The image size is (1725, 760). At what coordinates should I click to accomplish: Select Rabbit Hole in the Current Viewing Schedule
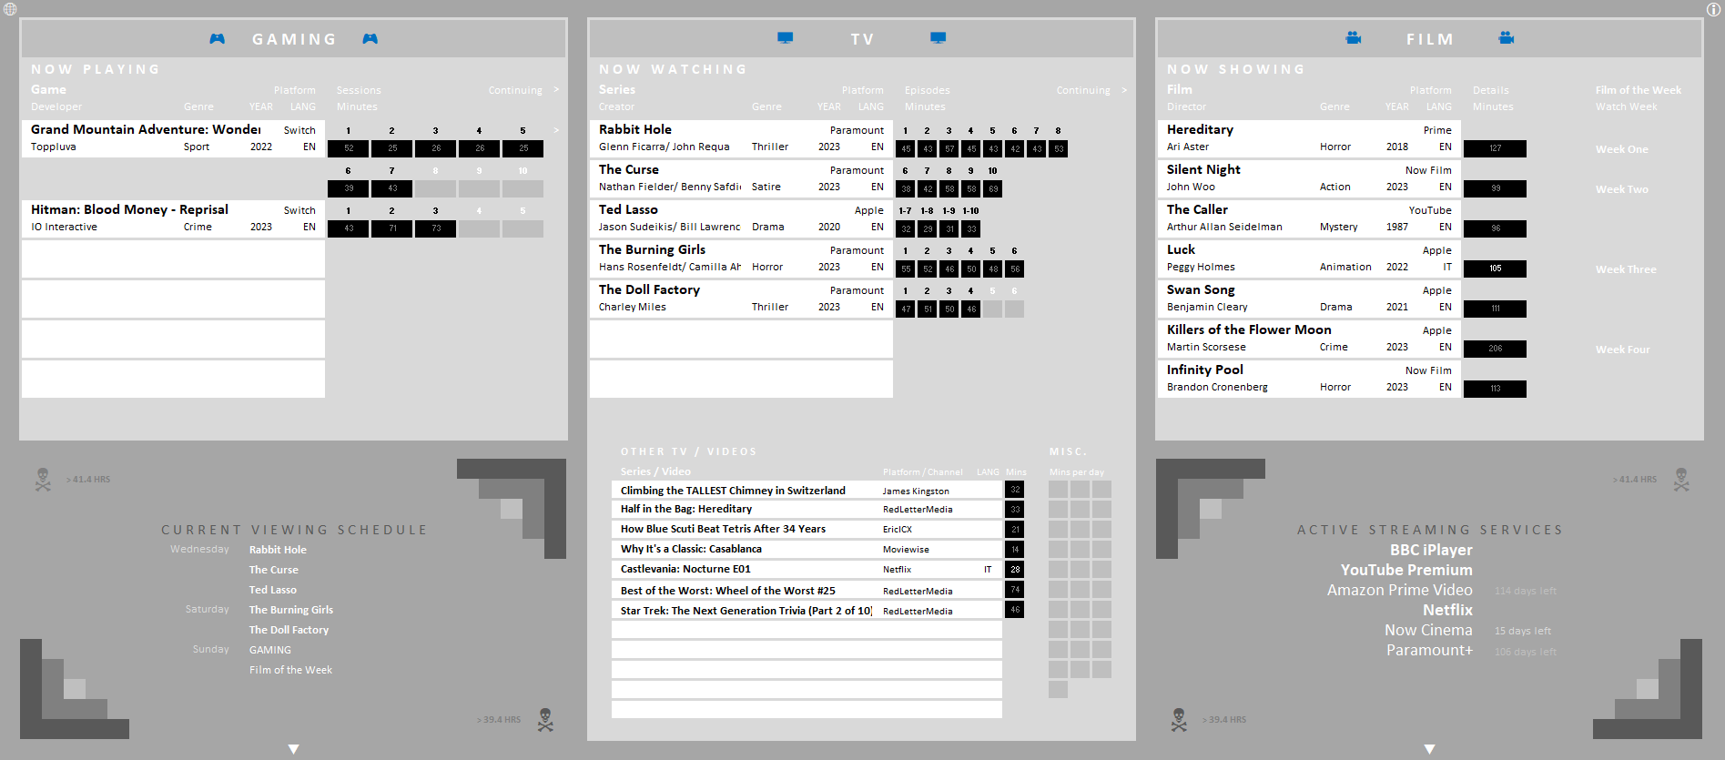coord(278,550)
